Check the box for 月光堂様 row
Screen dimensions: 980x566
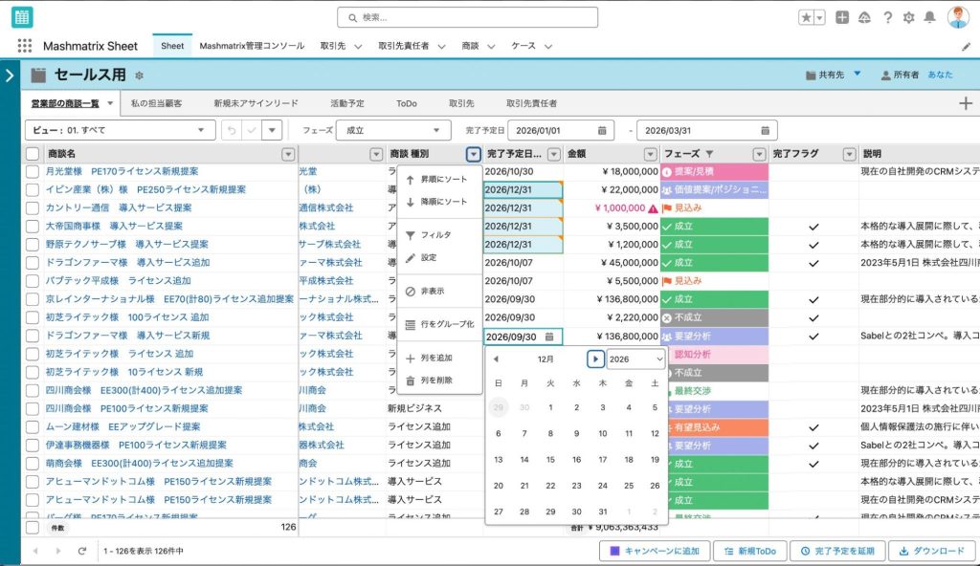[33, 171]
